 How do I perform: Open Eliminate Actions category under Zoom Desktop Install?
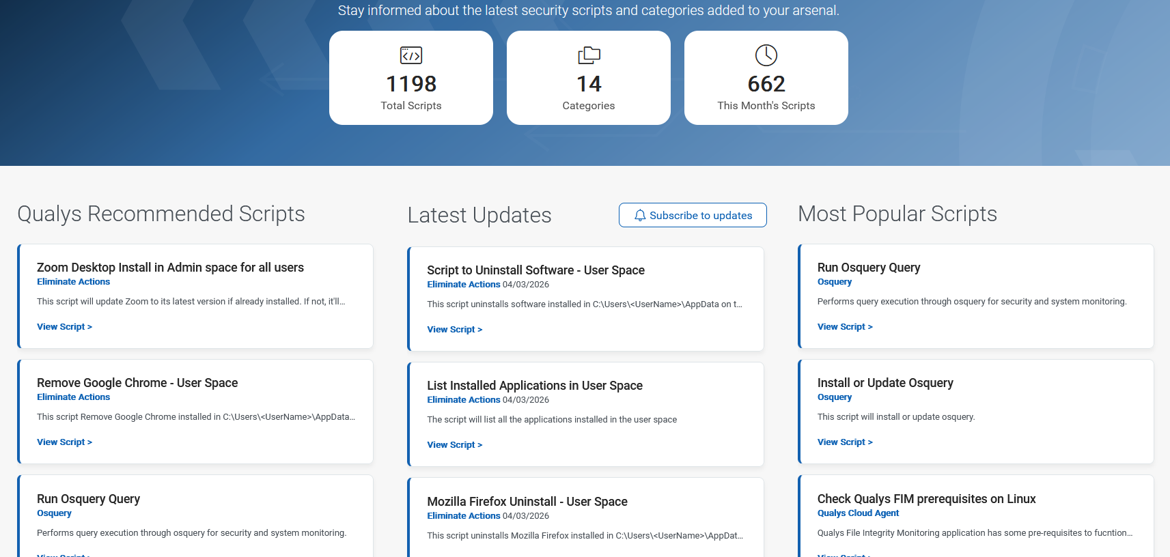73,282
